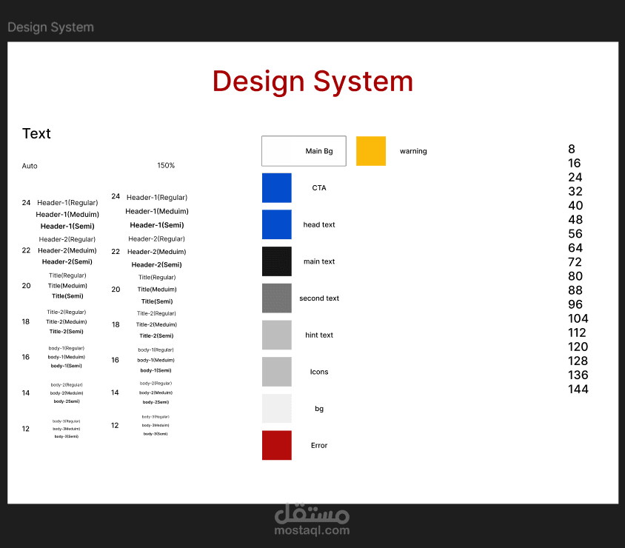The width and height of the screenshot is (625, 548).
Task: Select Header-1(Regular) in the Auto column
Action: tap(67, 203)
